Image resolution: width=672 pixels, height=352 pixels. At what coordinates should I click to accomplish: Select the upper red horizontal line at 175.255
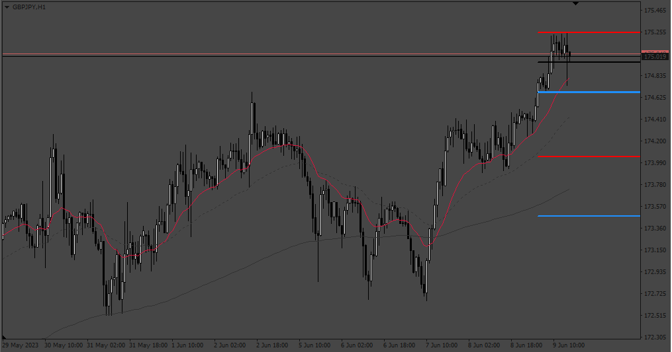tap(589, 32)
